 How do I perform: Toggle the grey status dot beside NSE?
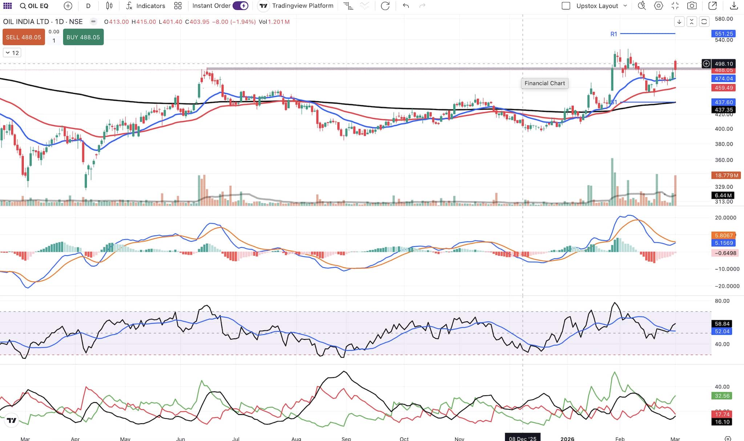(x=93, y=22)
